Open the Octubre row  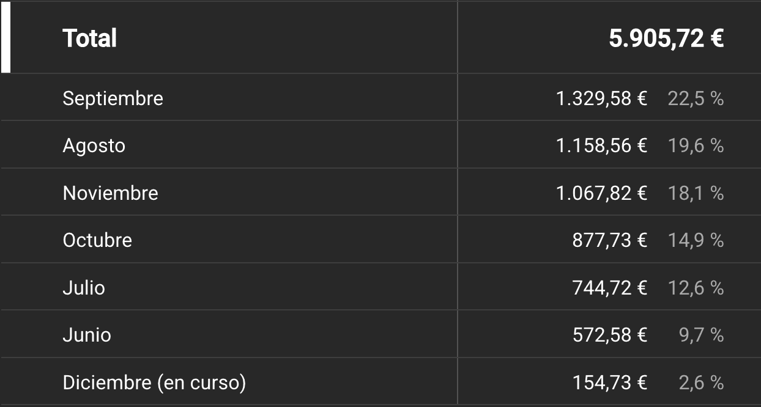point(97,240)
